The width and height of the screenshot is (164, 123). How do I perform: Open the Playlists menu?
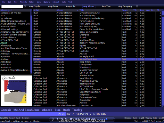click(23, 2)
